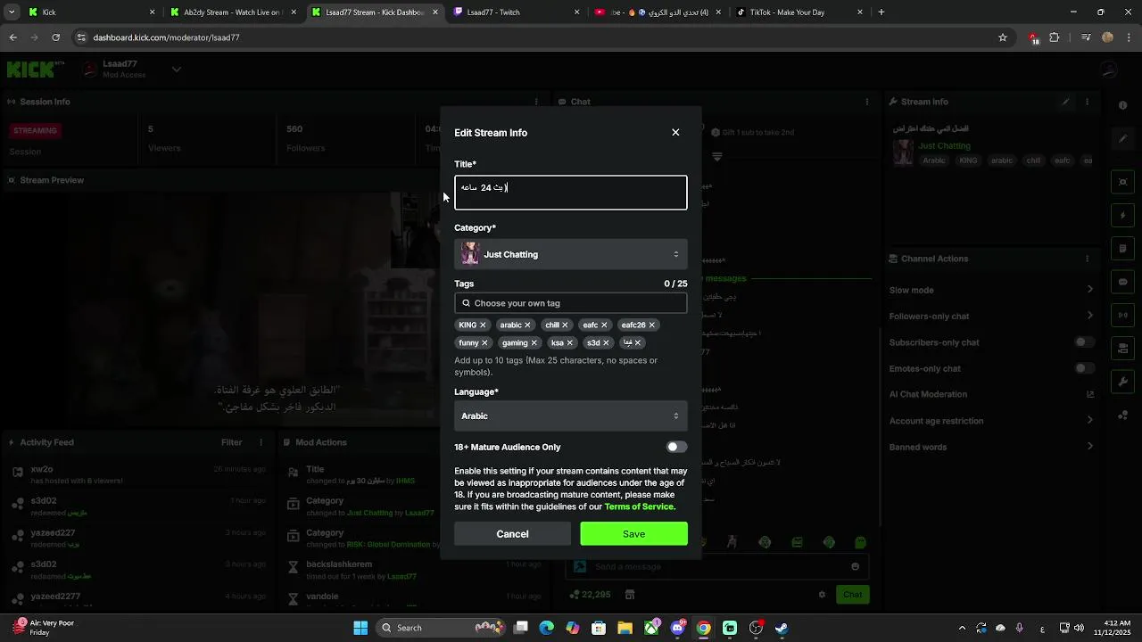Open OBS Studio from the taskbar
The width and height of the screenshot is (1142, 642).
pos(756,628)
